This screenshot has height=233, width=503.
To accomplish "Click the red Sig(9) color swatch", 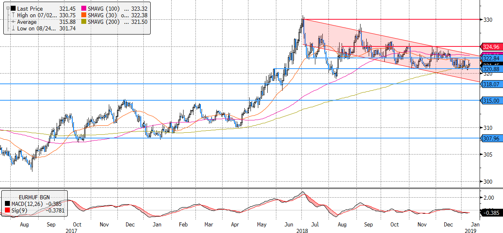I will [x=7, y=210].
